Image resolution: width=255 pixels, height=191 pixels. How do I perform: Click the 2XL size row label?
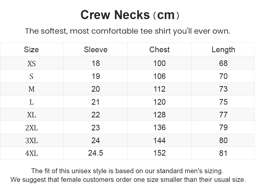[x=32, y=128]
